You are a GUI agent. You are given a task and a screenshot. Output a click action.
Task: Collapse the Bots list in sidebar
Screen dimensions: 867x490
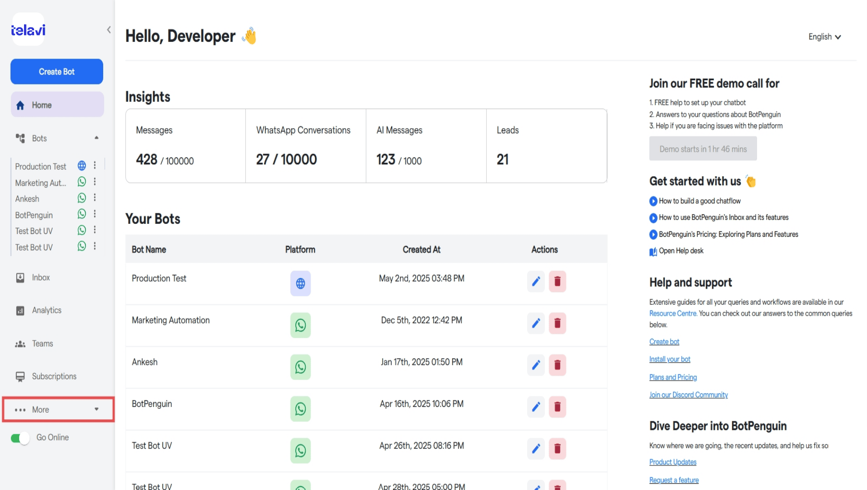pos(96,138)
